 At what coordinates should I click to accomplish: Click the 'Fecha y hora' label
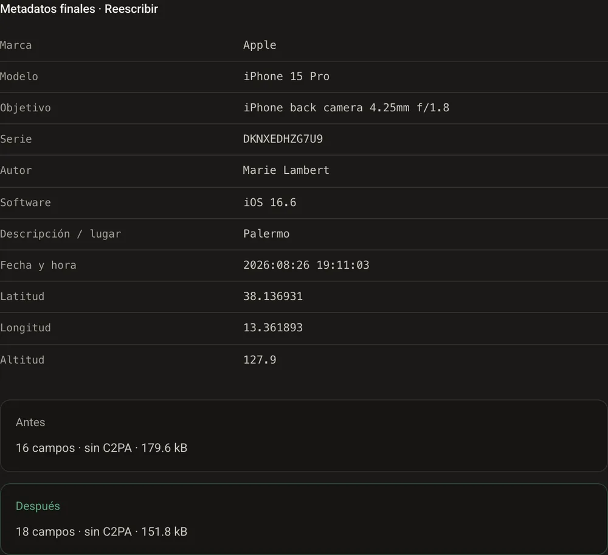[x=38, y=266]
